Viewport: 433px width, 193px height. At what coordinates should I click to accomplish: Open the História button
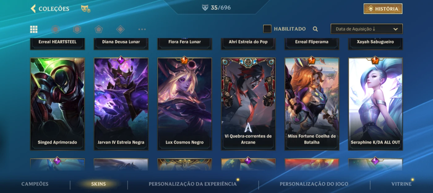[383, 9]
